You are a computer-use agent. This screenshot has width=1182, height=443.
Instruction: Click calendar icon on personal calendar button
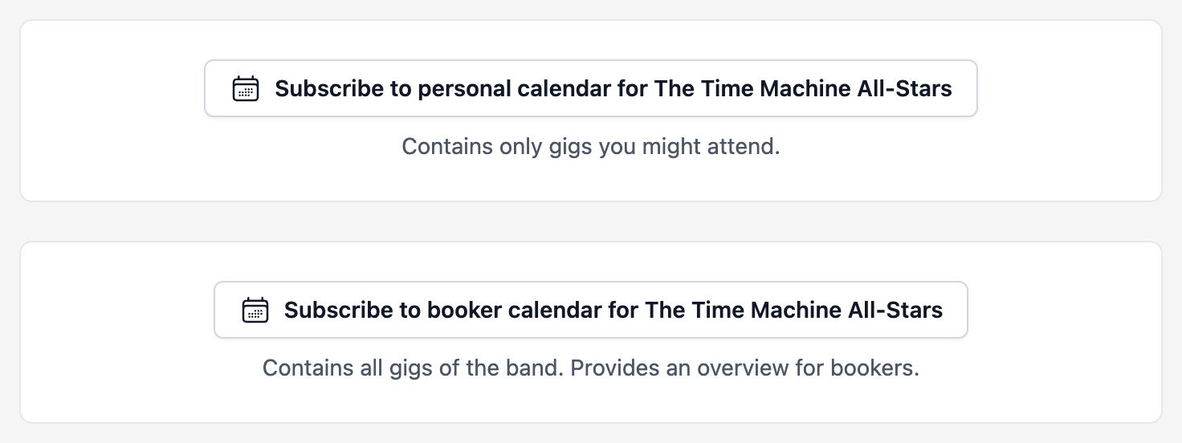click(x=246, y=88)
